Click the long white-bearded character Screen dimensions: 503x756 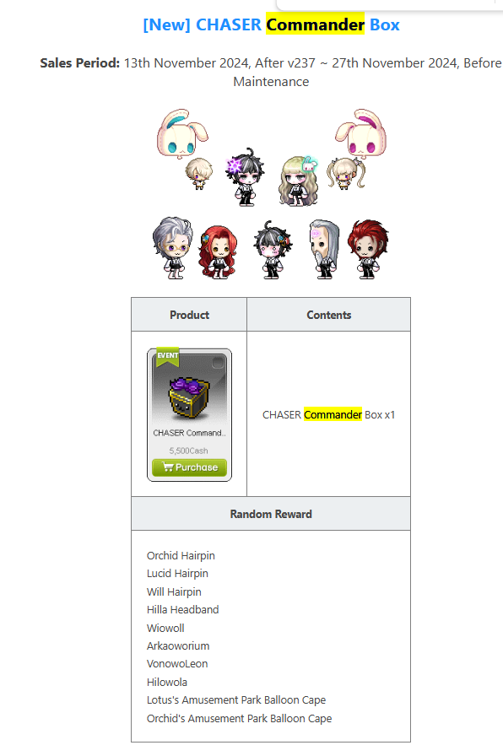pos(323,249)
